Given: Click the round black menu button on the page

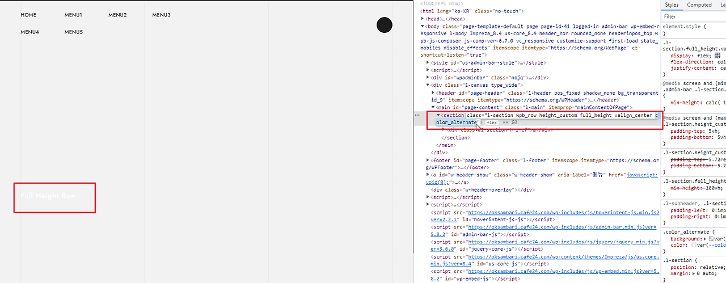Looking at the screenshot, I should click(385, 25).
